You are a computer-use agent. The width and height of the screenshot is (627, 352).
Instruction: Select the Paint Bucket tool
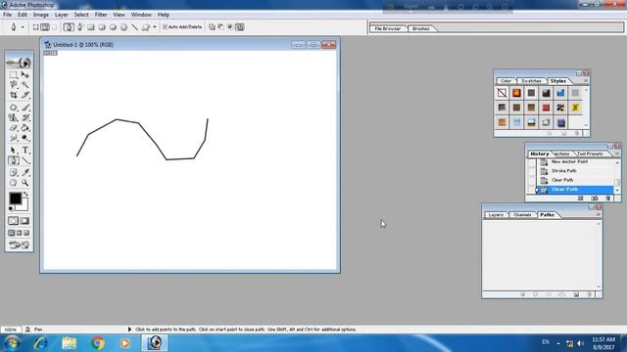tap(25, 128)
